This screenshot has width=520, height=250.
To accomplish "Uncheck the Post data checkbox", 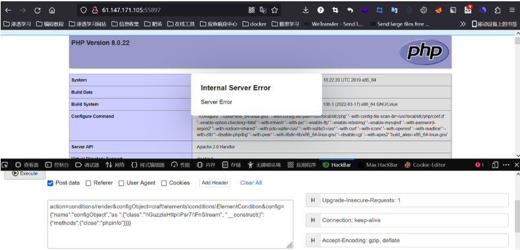I will coord(50,183).
